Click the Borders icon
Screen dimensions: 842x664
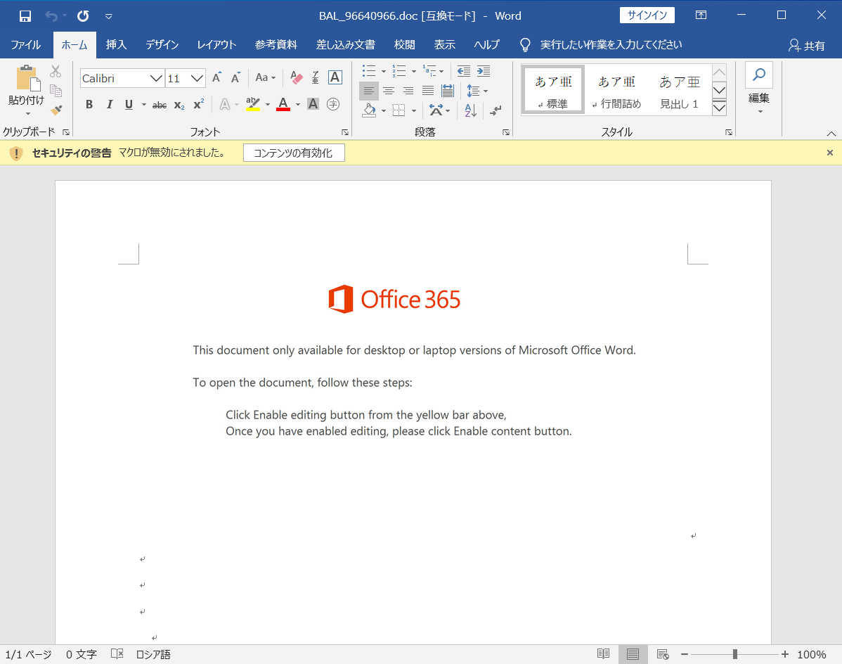399,110
